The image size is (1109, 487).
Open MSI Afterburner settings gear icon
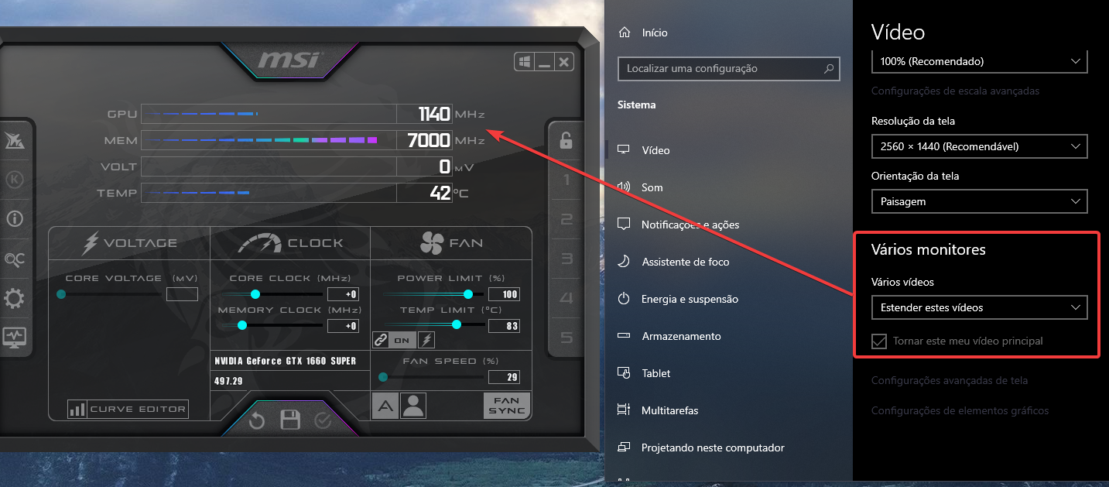[15, 298]
